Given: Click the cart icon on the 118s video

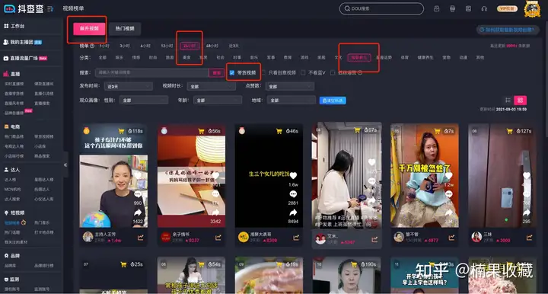Looking at the screenshot, I should tap(121, 131).
